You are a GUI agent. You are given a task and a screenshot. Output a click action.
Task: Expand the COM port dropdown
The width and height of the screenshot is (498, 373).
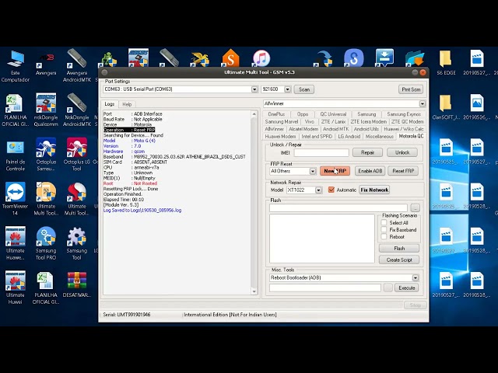(254, 89)
